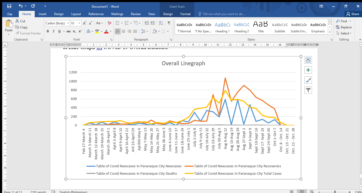The image size is (362, 193).
Task: Open chart Layout Options button
Action: (x=308, y=60)
